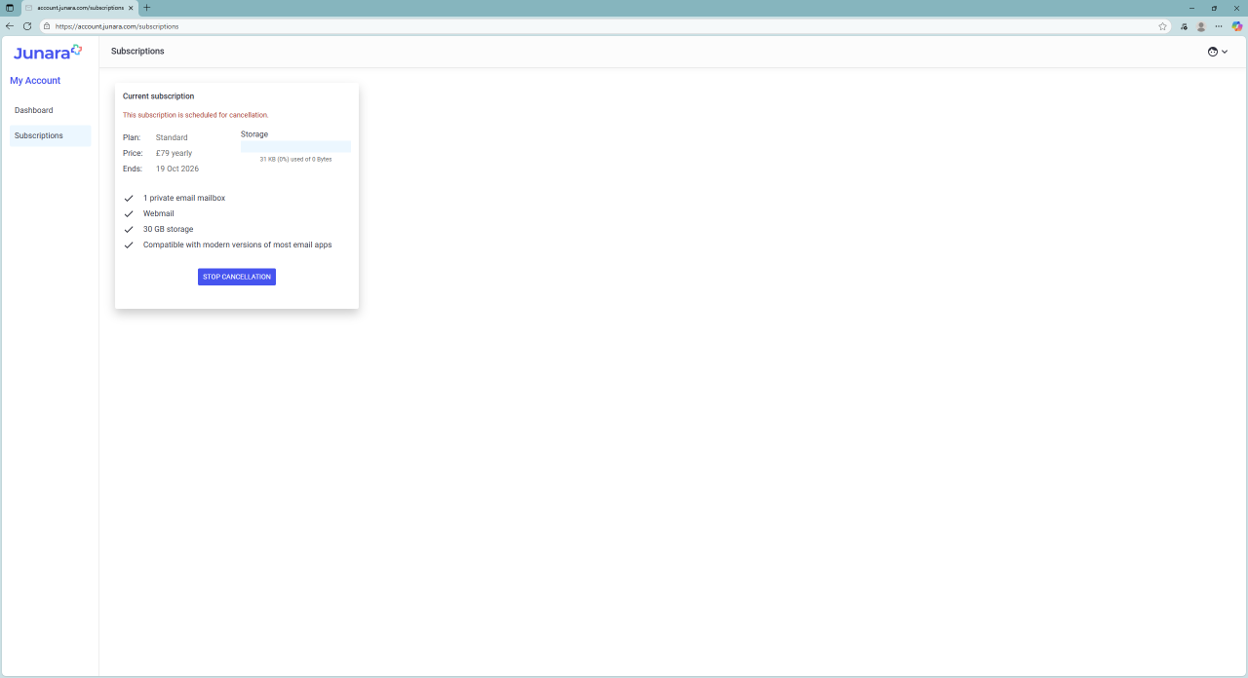Click the plan value 'Standard'

coord(172,137)
